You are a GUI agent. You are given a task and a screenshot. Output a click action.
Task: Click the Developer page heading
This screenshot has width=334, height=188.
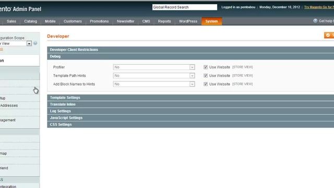[58, 36]
